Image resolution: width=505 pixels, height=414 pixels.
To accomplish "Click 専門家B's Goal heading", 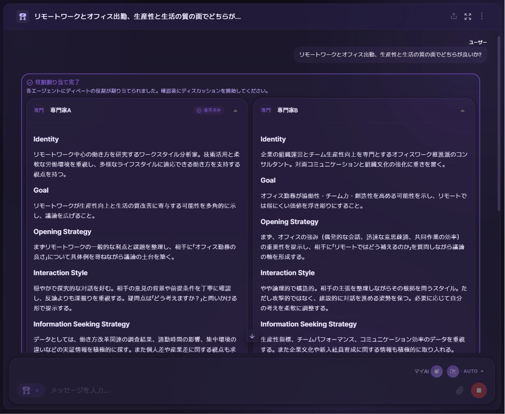I will tap(268, 181).
